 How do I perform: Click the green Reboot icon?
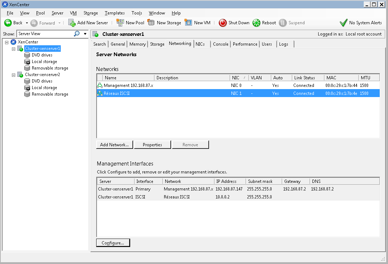(x=256, y=23)
